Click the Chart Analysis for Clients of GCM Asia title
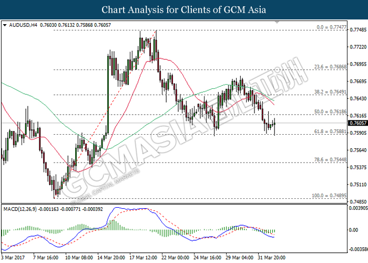The width and height of the screenshot is (368, 263). [184, 10]
